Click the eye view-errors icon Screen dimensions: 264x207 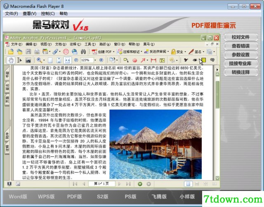[195, 60]
